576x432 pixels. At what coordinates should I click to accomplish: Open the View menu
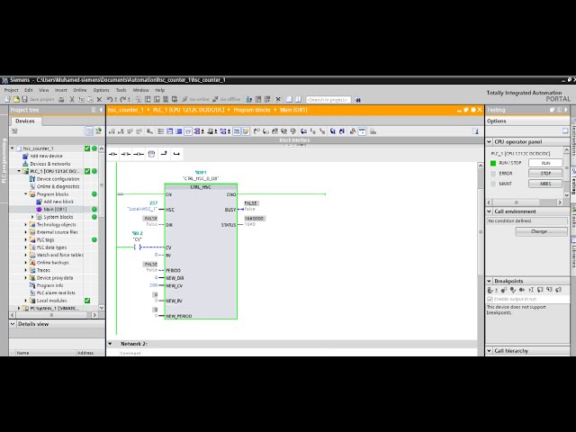(x=44, y=90)
